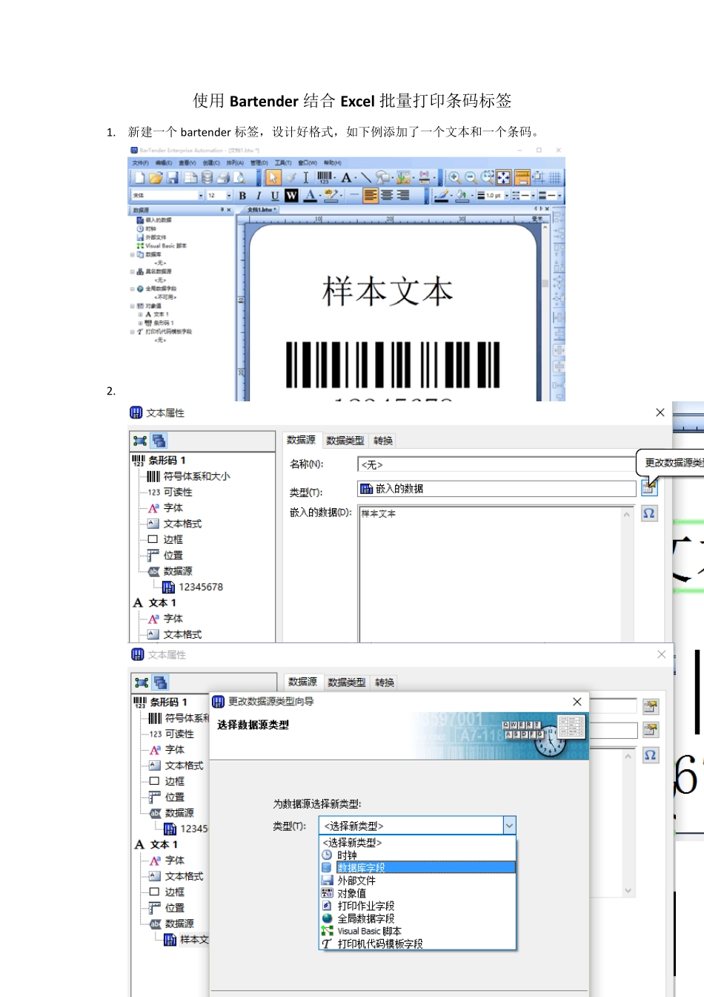704x997 pixels.
Task: Toggle bold B formatting button
Action: (242, 195)
